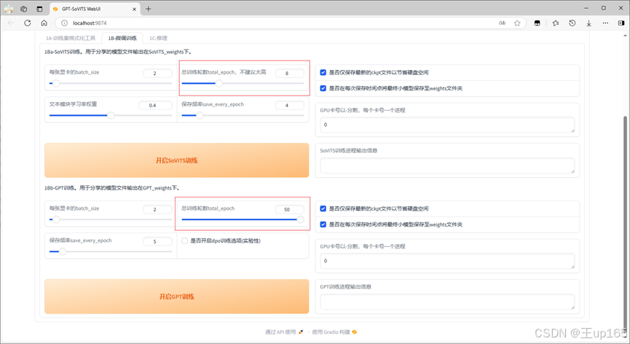Click GPT save_every_epoch value field showing 5
The width and height of the screenshot is (630, 344).
tap(157, 241)
